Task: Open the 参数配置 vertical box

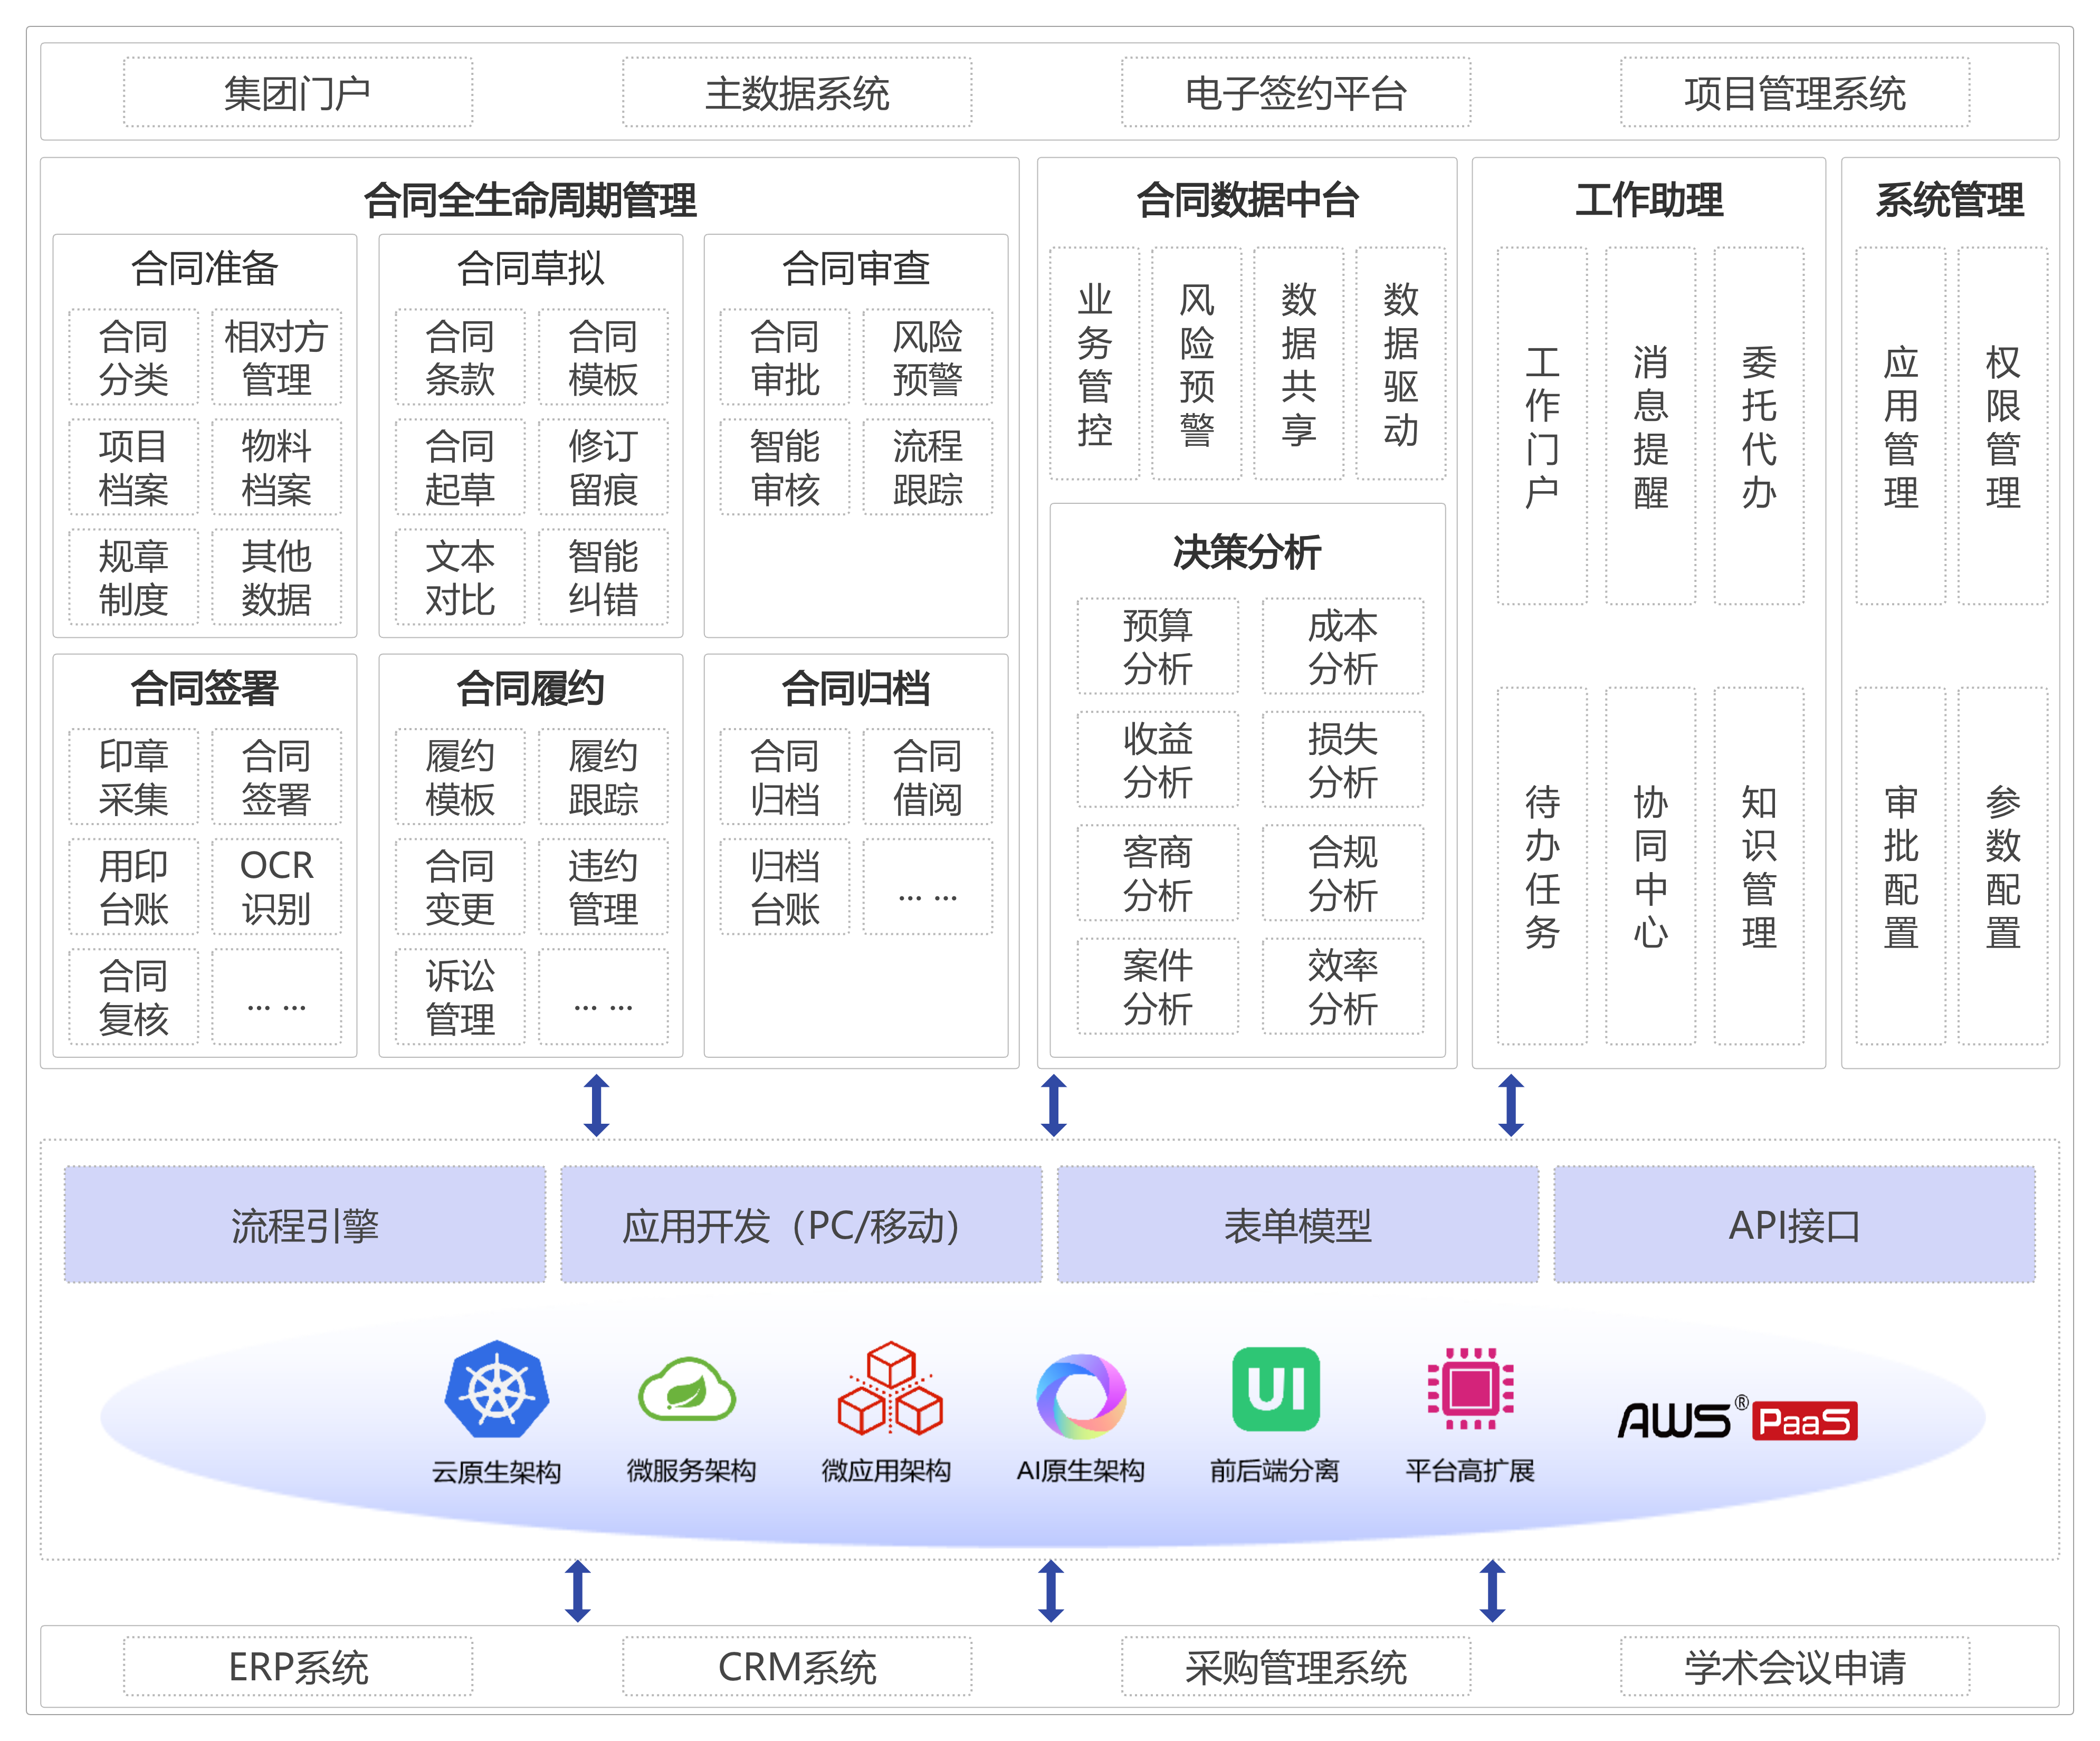Action: coord(2003,866)
